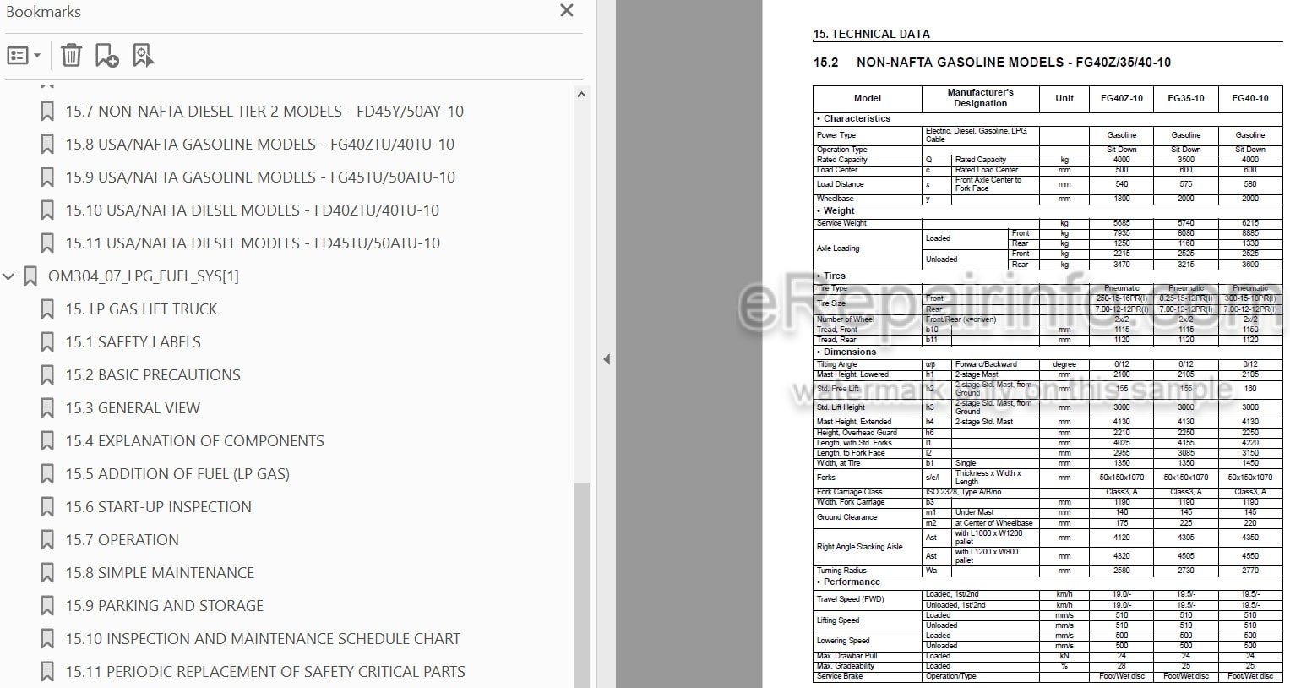The width and height of the screenshot is (1290, 688).
Task: Click bookmark icon beside 15.8 USA/NAFTA GASOLINE
Action: point(47,145)
